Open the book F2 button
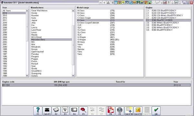The height and width of the screenshot is (116, 194). coord(56,111)
